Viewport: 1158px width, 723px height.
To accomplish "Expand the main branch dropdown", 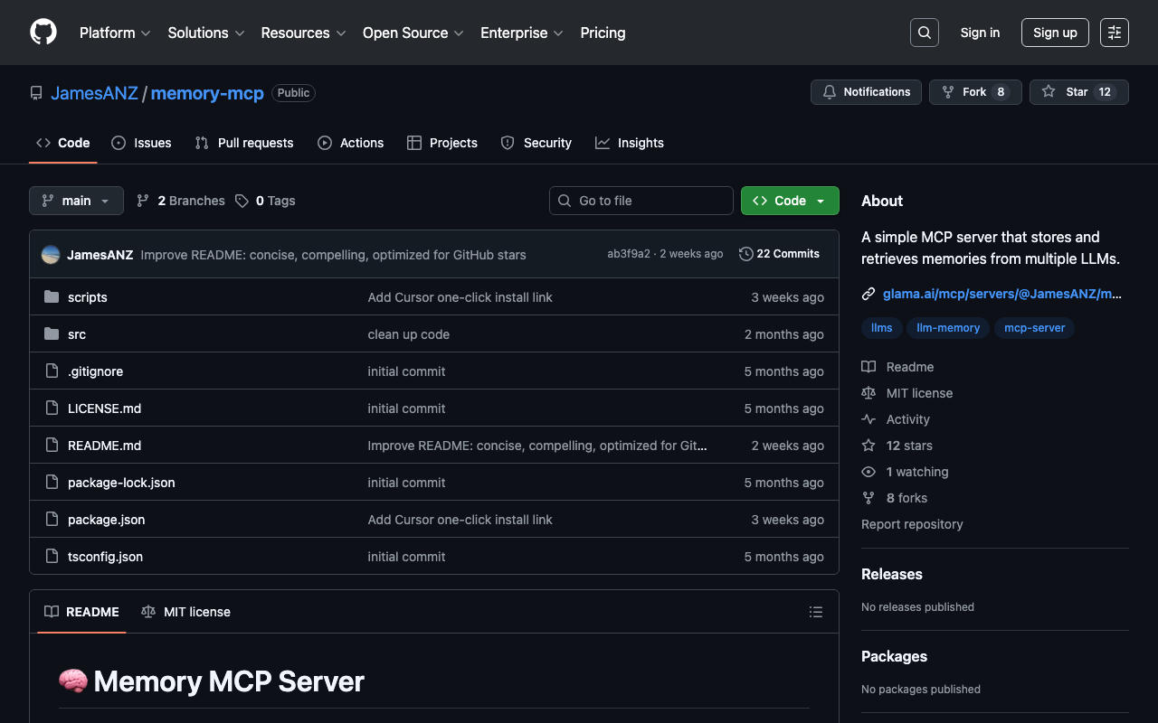I will coord(76,201).
